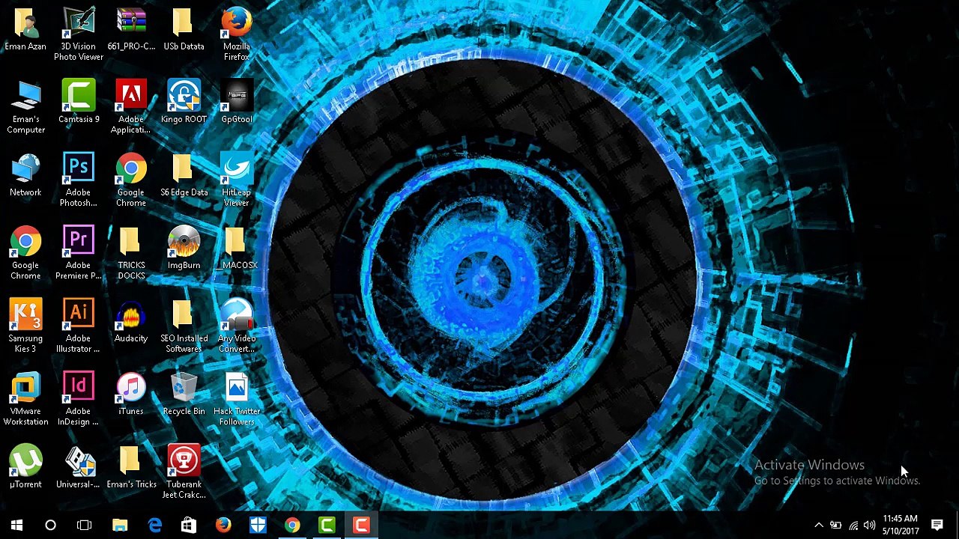Open Google Chrome shortcut beneath the Network icon
The height and width of the screenshot is (539, 959).
(25, 253)
